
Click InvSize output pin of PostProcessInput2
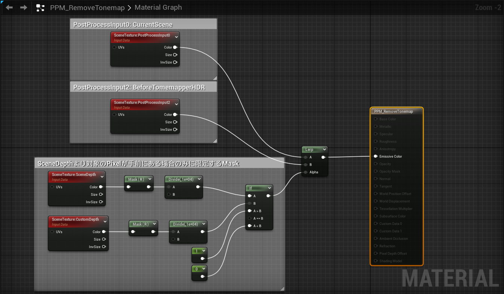click(175, 130)
